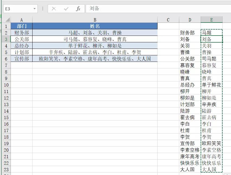Click the Insert Function fx icon

[78, 8]
